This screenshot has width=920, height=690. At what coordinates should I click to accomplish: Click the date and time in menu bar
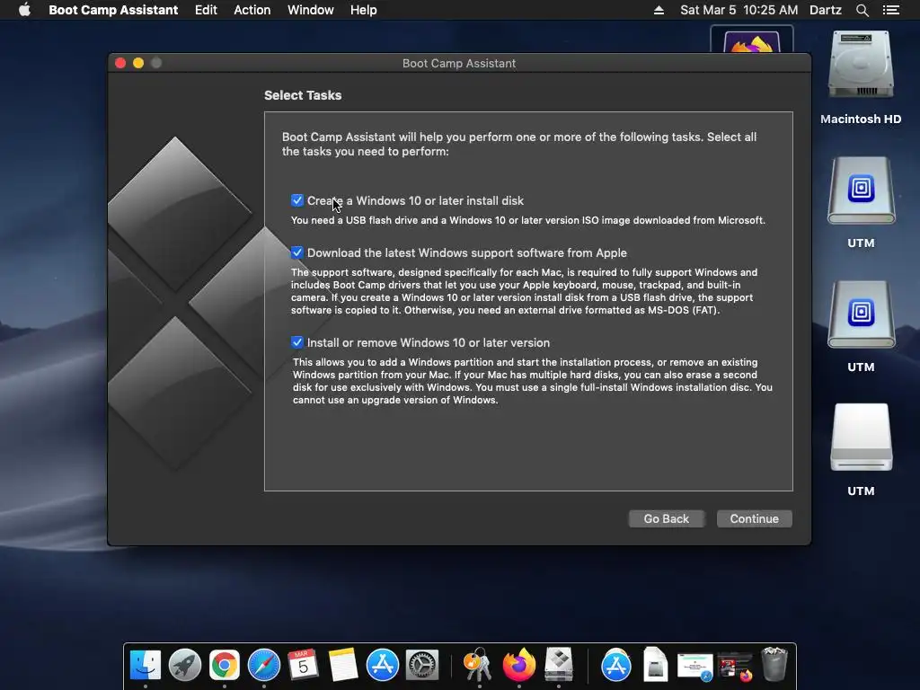(739, 10)
